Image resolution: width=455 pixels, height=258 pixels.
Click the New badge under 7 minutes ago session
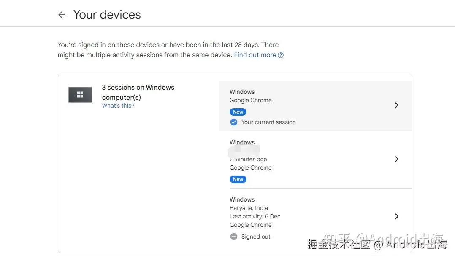pos(238,179)
